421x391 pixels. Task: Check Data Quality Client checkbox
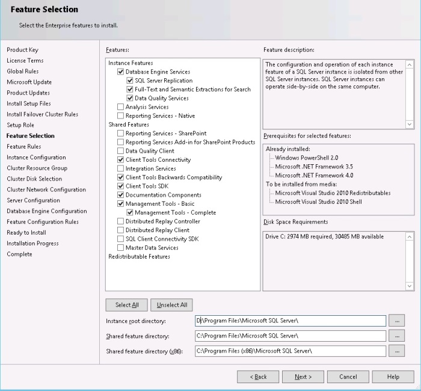(120, 151)
